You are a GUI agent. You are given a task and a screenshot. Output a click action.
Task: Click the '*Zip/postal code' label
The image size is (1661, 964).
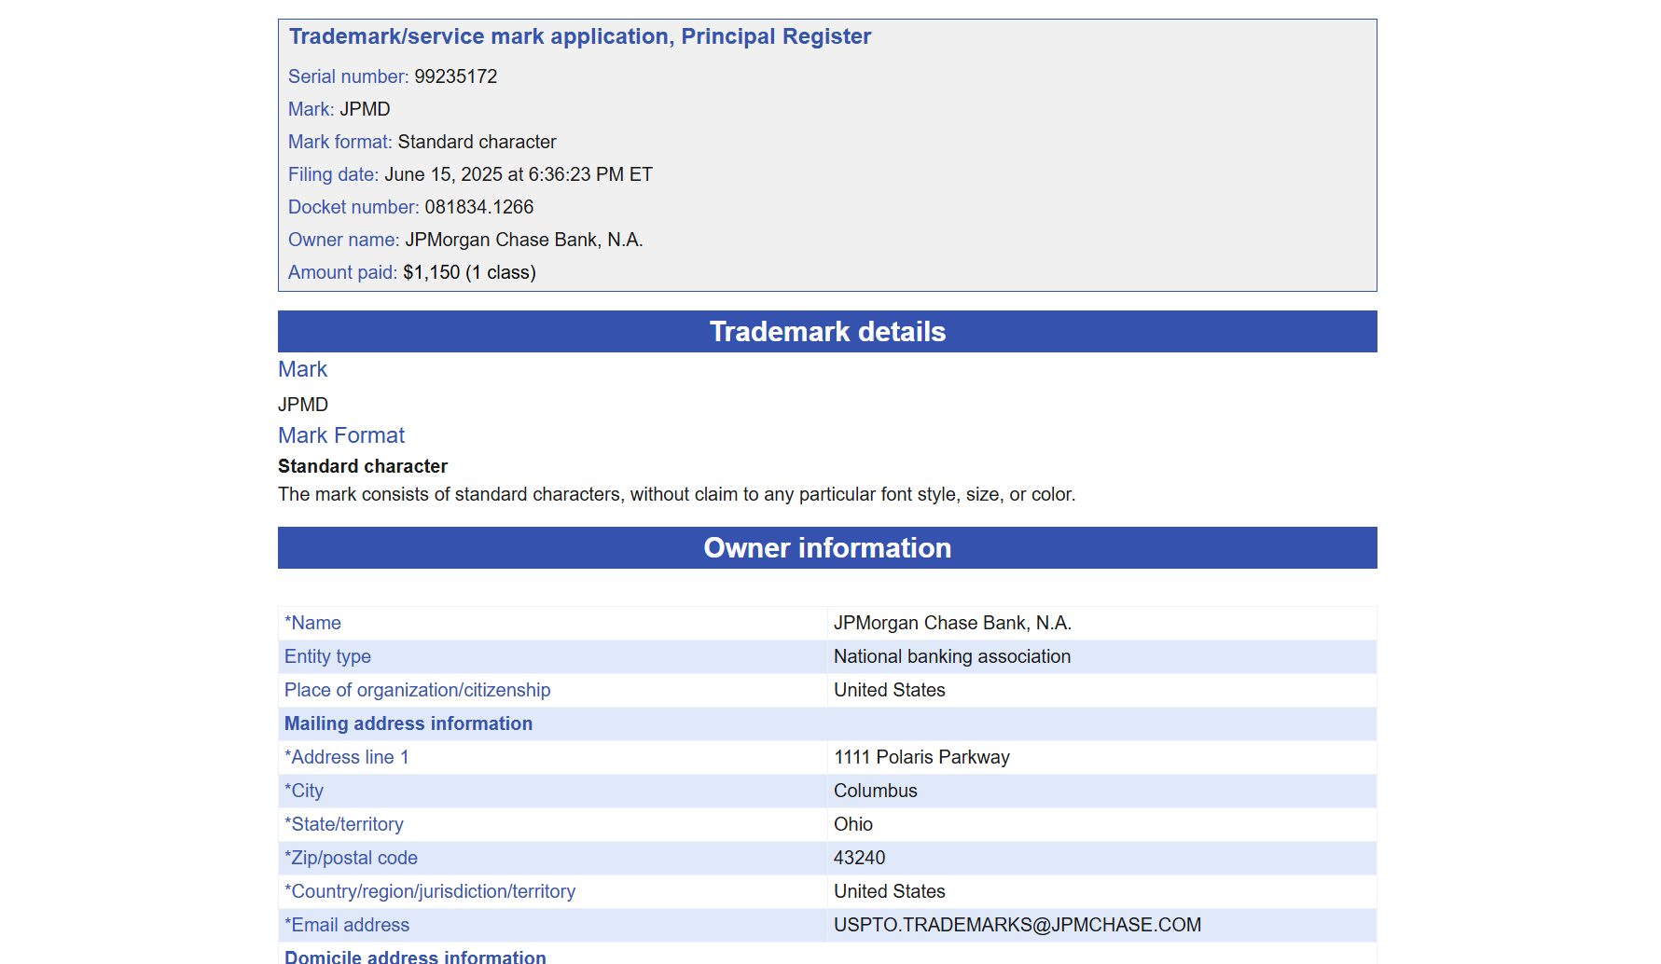(351, 858)
